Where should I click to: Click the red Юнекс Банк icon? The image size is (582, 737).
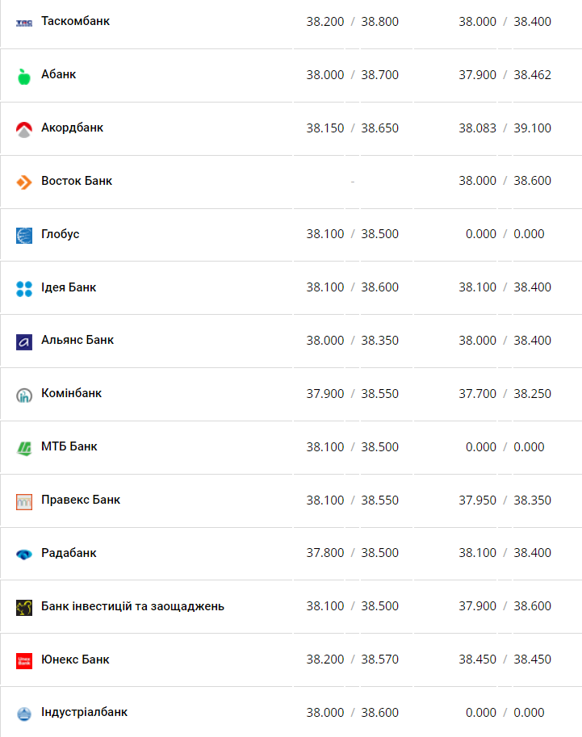click(24, 661)
